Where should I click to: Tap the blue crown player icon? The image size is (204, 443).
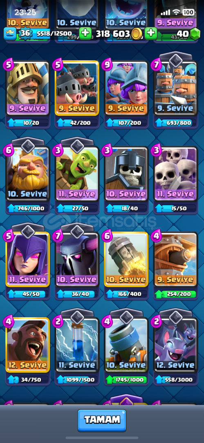click(9, 34)
